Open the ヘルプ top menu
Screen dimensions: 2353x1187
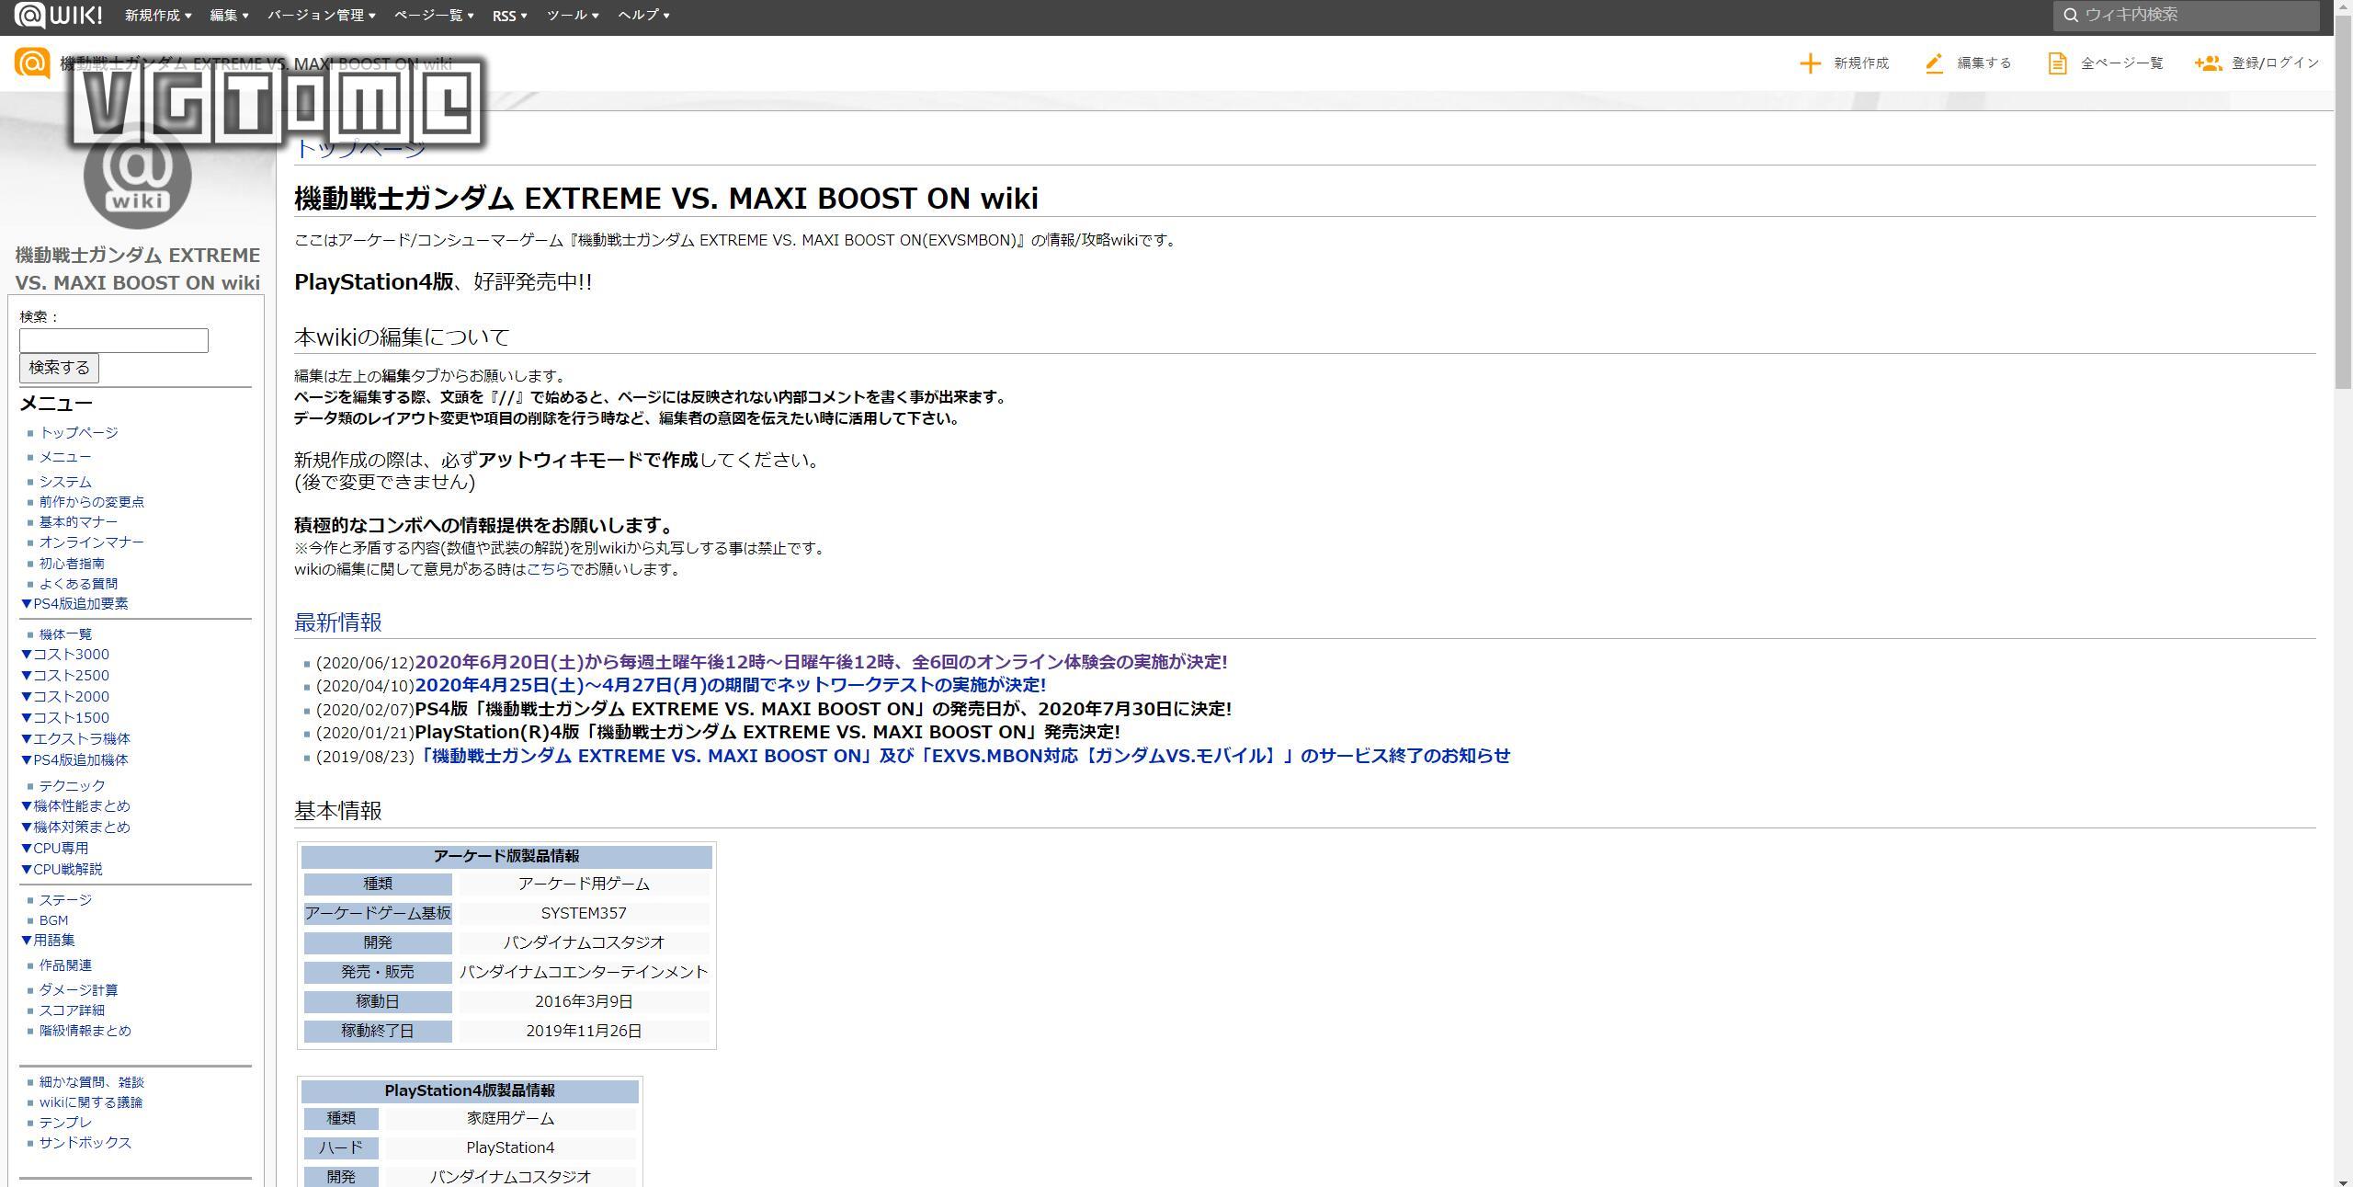click(643, 16)
